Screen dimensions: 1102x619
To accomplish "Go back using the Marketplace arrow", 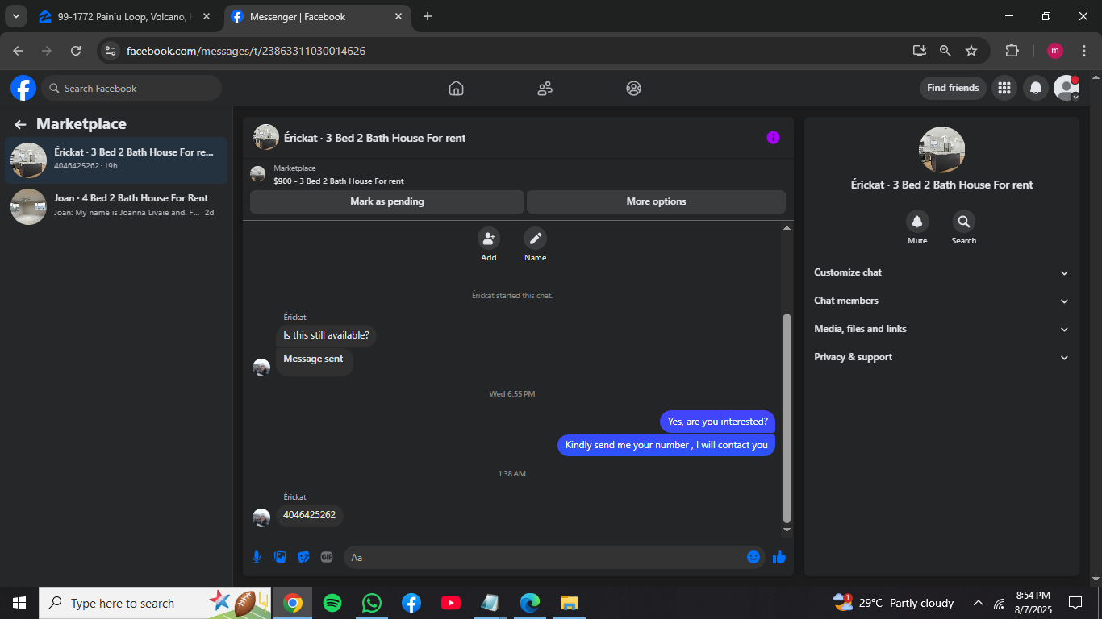I will (x=20, y=124).
